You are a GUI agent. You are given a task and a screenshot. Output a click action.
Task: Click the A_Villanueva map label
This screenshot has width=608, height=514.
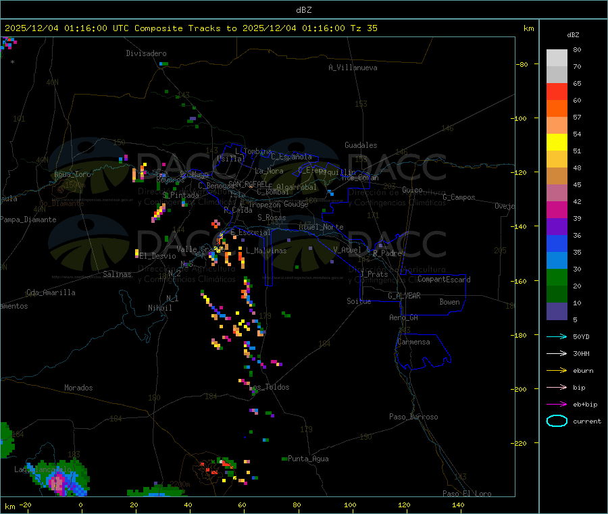coord(353,68)
